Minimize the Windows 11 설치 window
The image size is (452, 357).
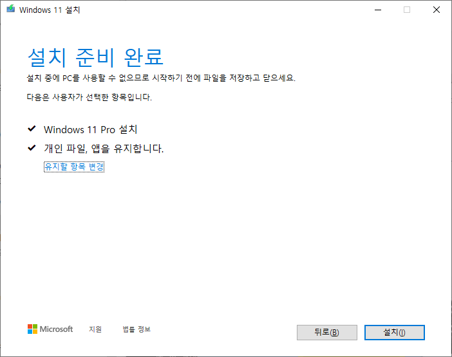pos(378,10)
